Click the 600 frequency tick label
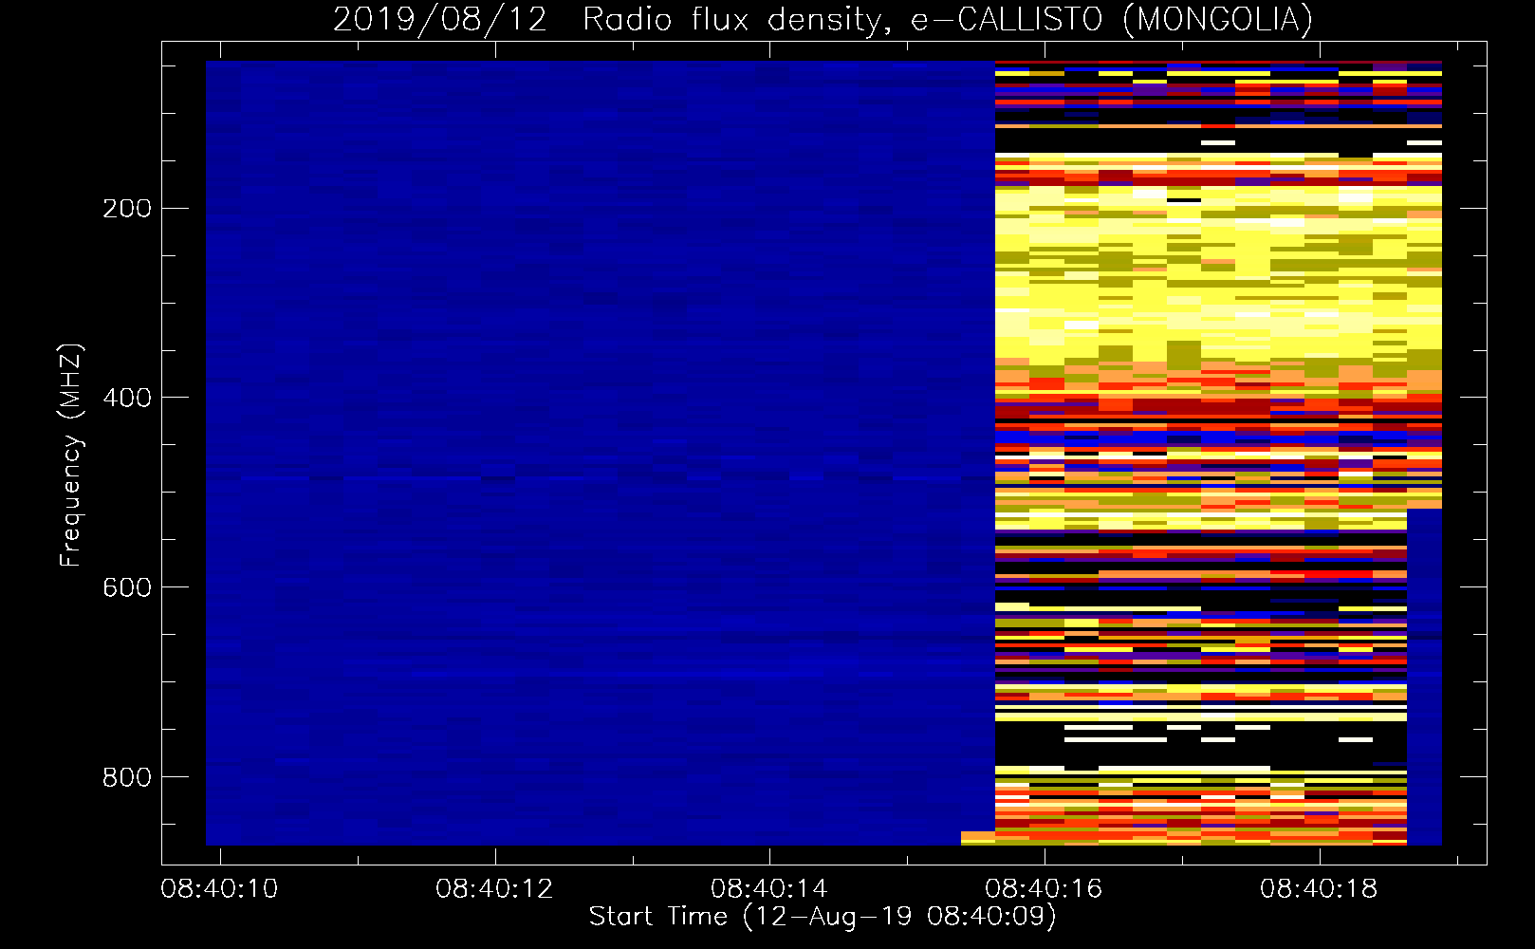 click(x=127, y=587)
